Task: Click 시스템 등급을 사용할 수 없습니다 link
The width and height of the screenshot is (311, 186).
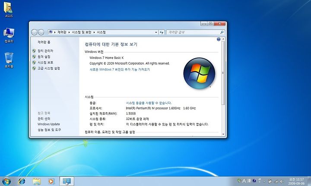Action: click(x=149, y=103)
